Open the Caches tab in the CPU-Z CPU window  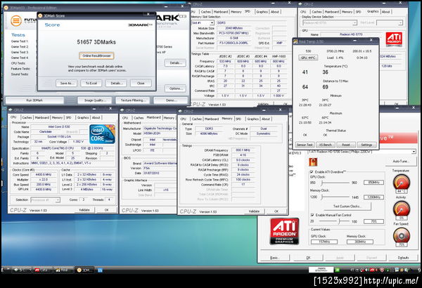click(27, 118)
